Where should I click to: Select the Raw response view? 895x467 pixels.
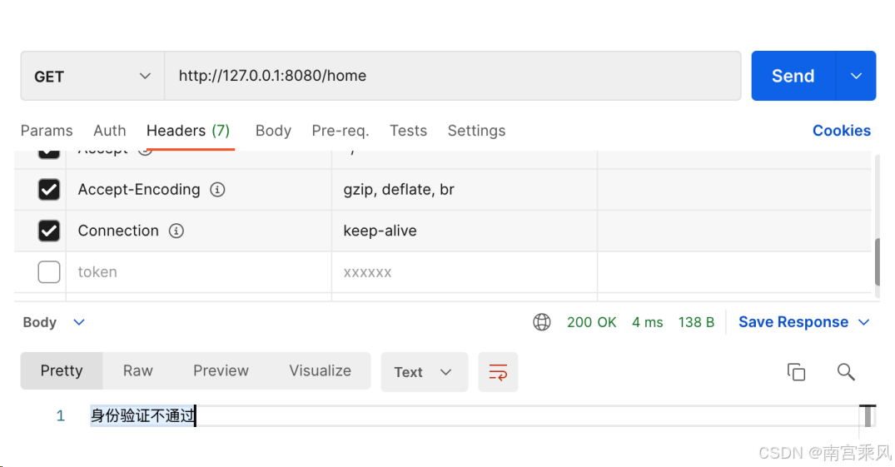coord(138,371)
